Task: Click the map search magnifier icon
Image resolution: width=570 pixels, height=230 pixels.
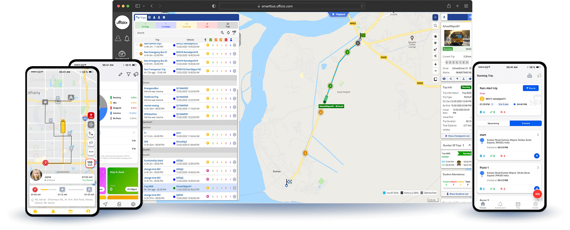Action: tap(435, 26)
